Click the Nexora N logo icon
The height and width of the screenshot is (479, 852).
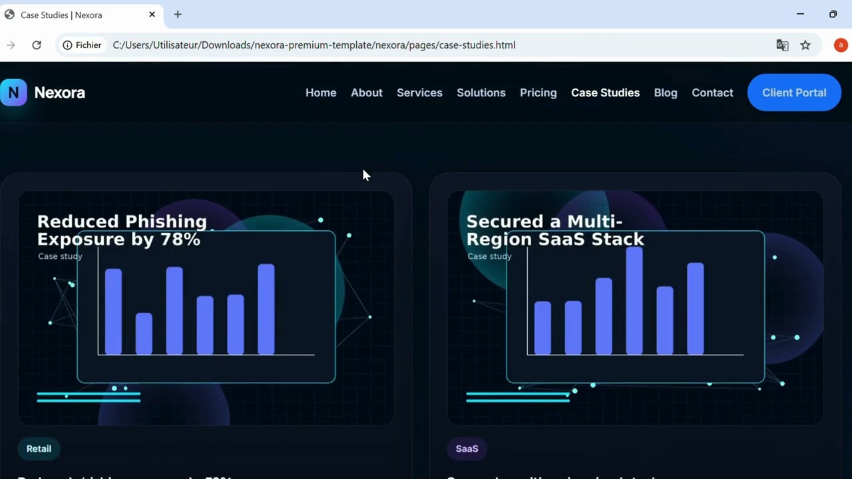pos(13,92)
